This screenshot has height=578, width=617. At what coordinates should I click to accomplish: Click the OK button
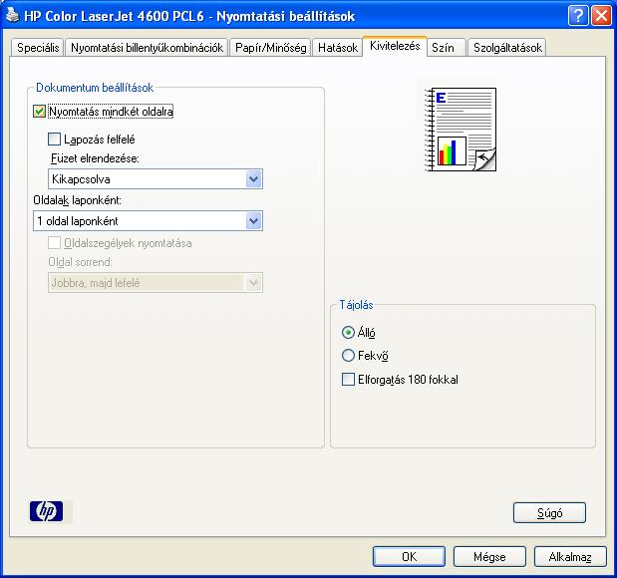pyautogui.click(x=410, y=556)
